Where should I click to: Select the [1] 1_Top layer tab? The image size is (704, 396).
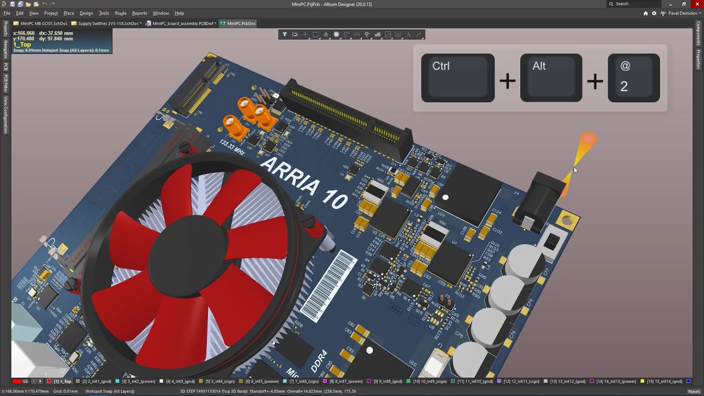(59, 381)
